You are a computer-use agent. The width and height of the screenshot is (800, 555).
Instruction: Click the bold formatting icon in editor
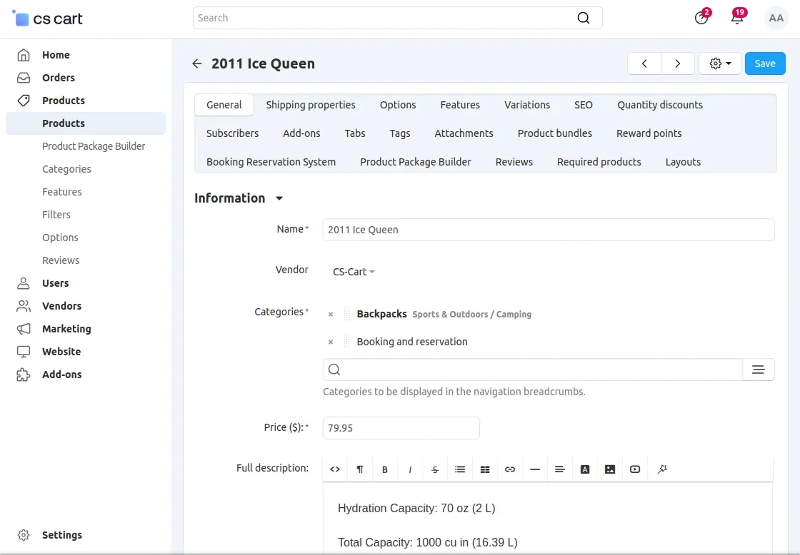[x=385, y=469]
